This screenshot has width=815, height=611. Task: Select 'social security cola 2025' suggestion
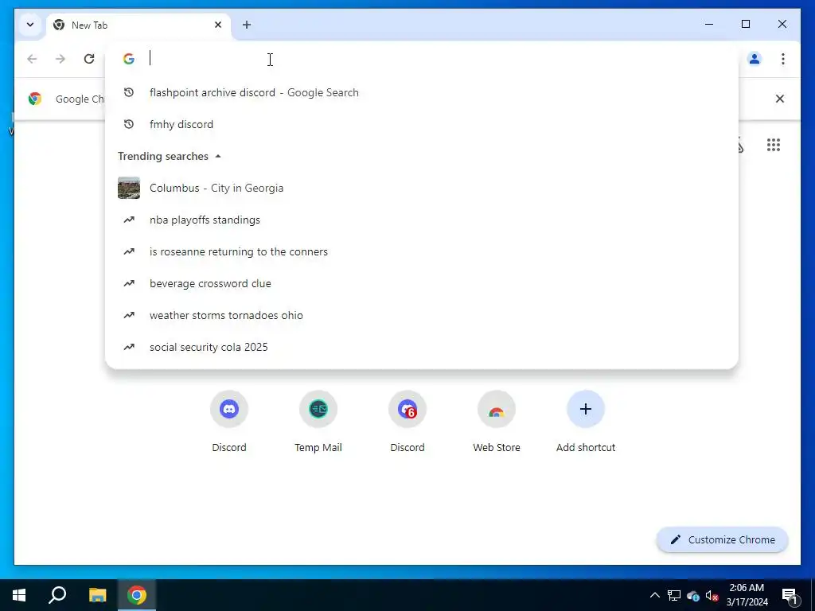[x=422, y=347]
